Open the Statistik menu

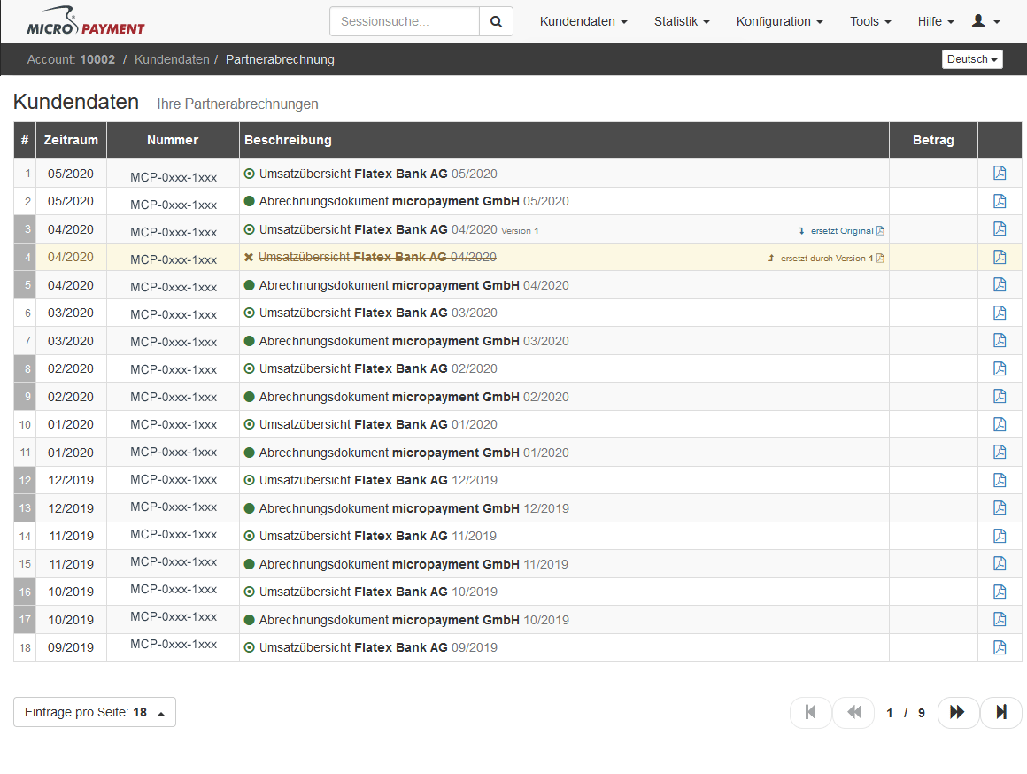(682, 21)
